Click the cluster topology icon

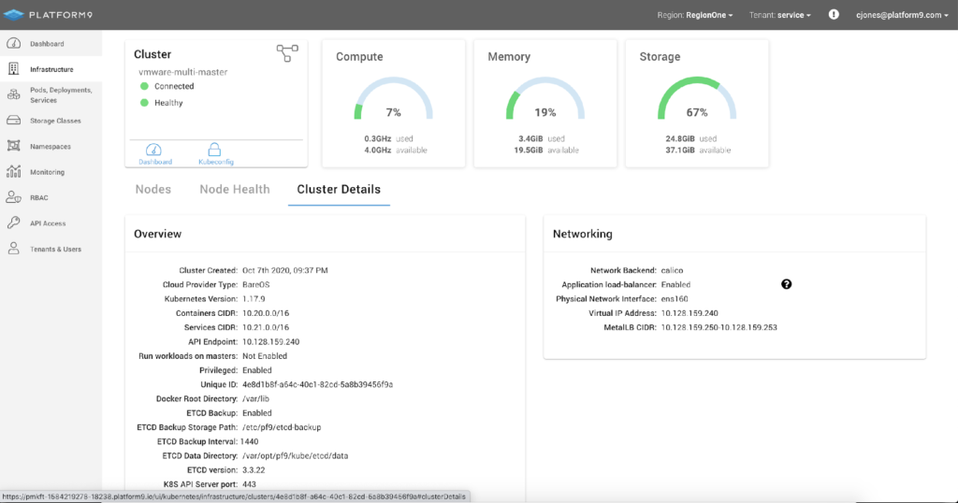pos(286,53)
